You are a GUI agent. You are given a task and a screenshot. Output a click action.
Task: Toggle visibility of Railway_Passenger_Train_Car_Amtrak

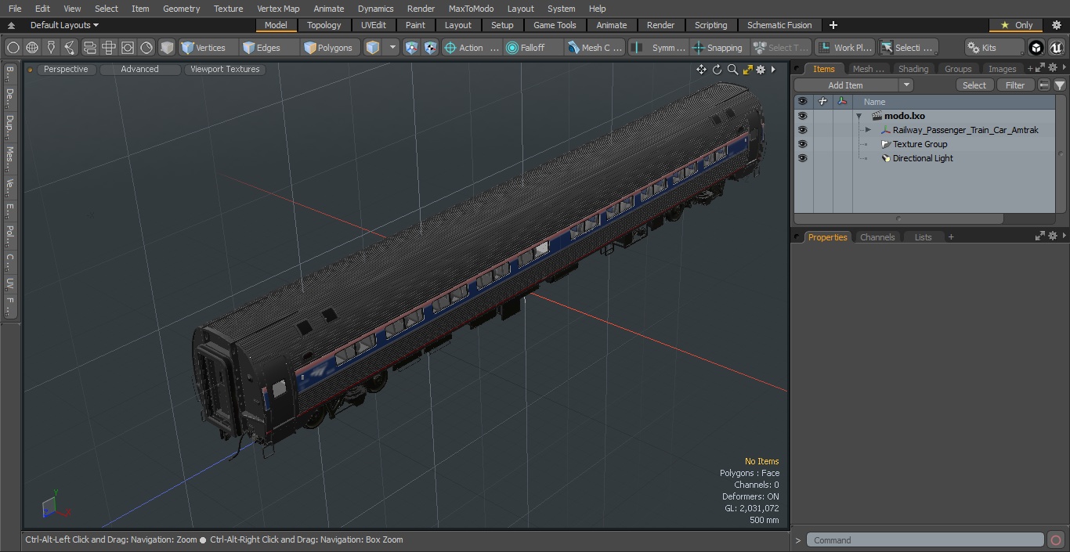pos(802,130)
